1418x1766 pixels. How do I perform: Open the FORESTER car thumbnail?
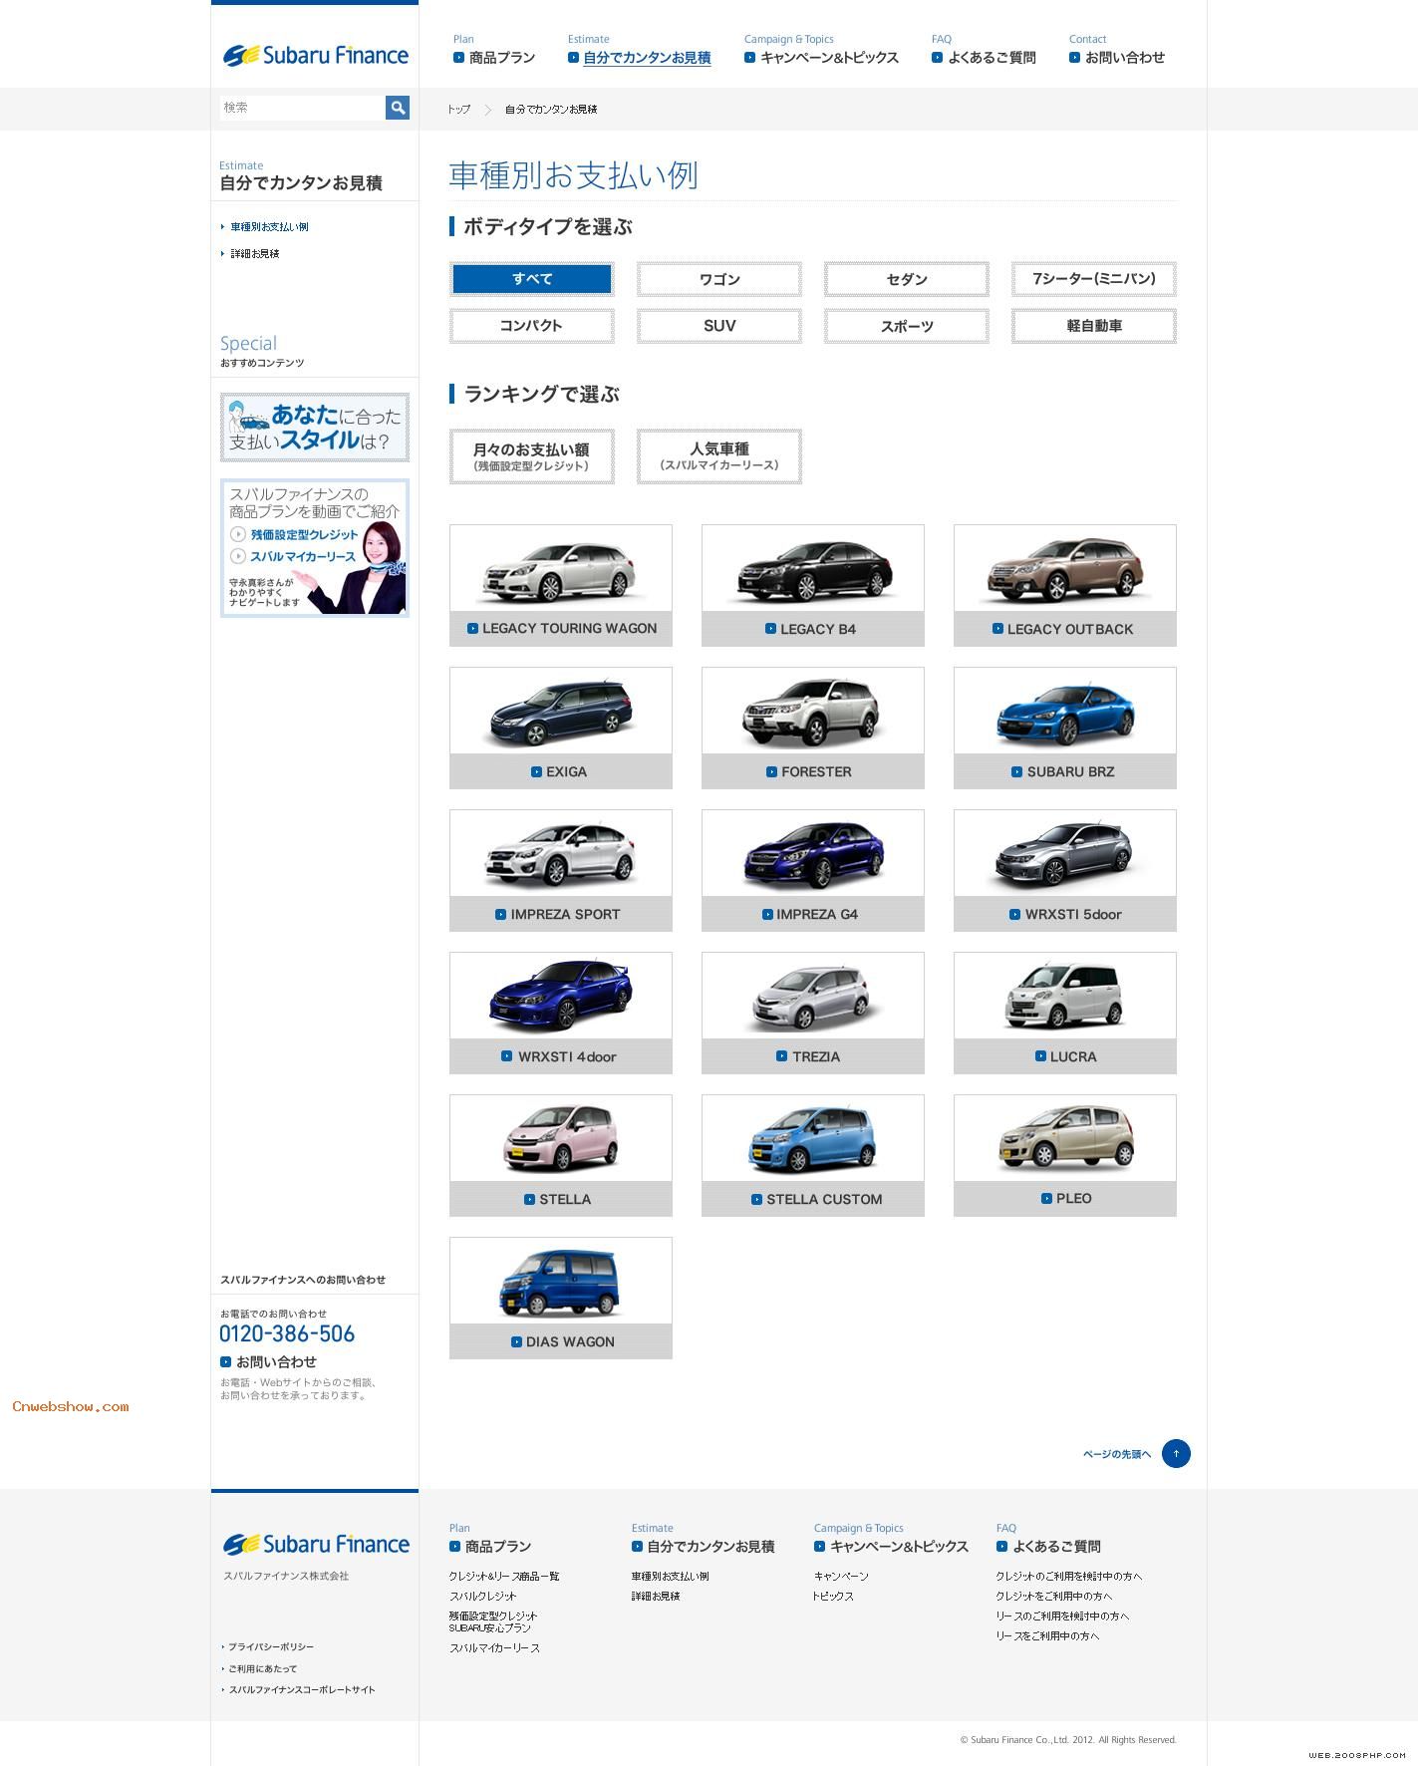(x=813, y=728)
